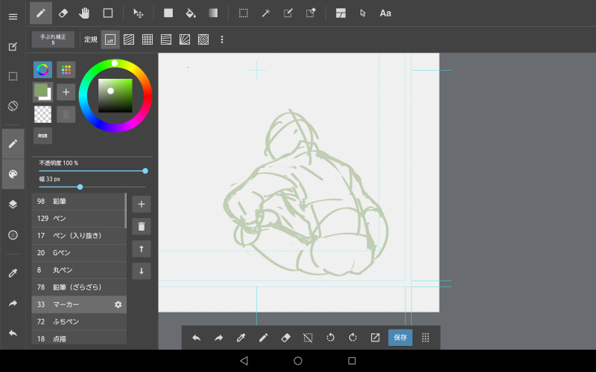Open the Layers panel from sidebar
596x372 pixels.
[13, 204]
